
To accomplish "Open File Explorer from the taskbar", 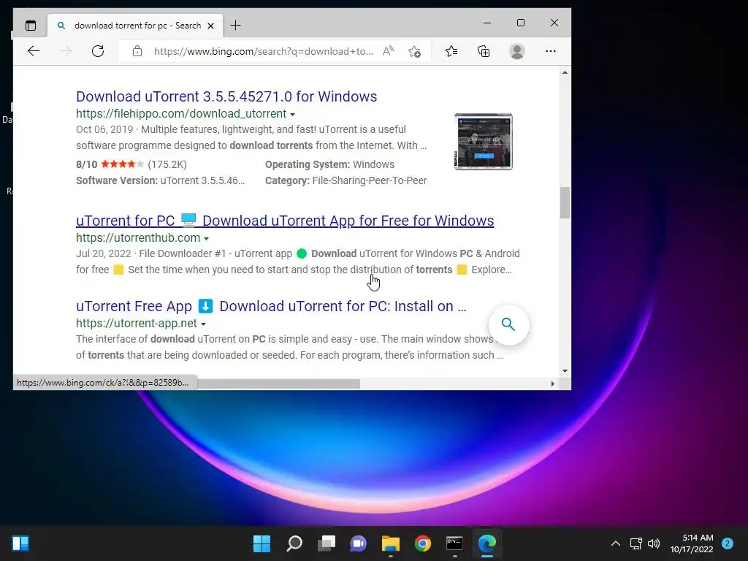I will click(391, 543).
